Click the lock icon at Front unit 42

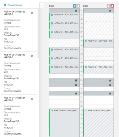point(76,11)
